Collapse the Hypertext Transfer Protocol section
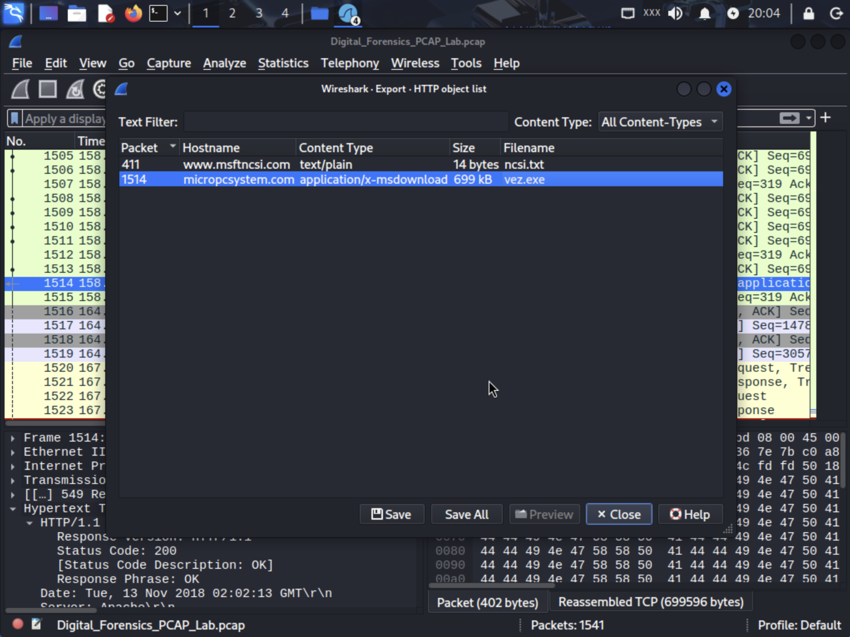 tap(13, 509)
